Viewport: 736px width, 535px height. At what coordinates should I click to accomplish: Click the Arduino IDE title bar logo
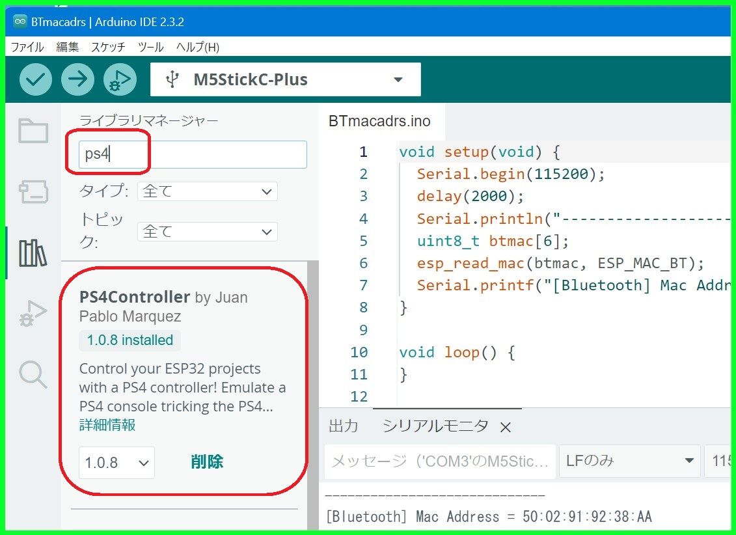pyautogui.click(x=20, y=21)
